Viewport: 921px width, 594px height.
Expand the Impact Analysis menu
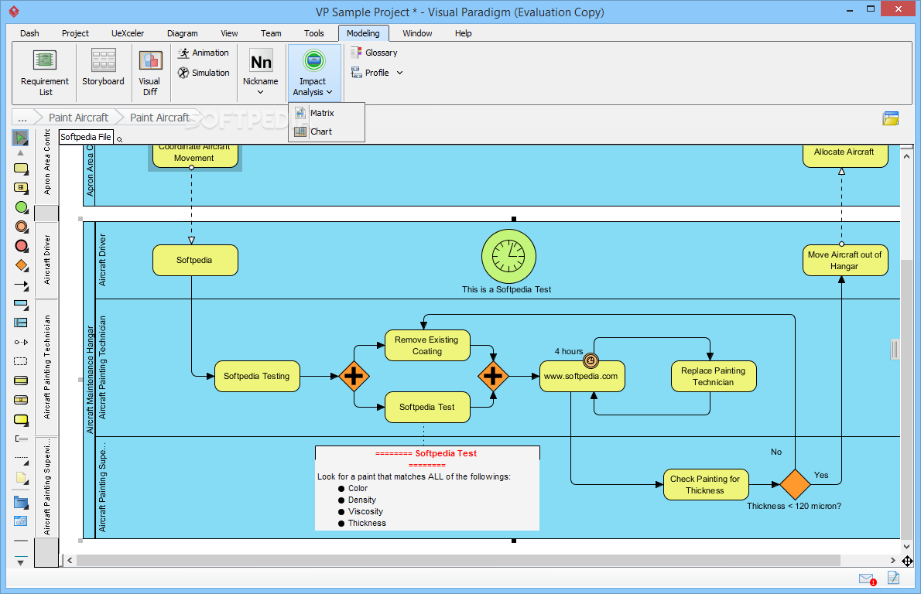[313, 73]
